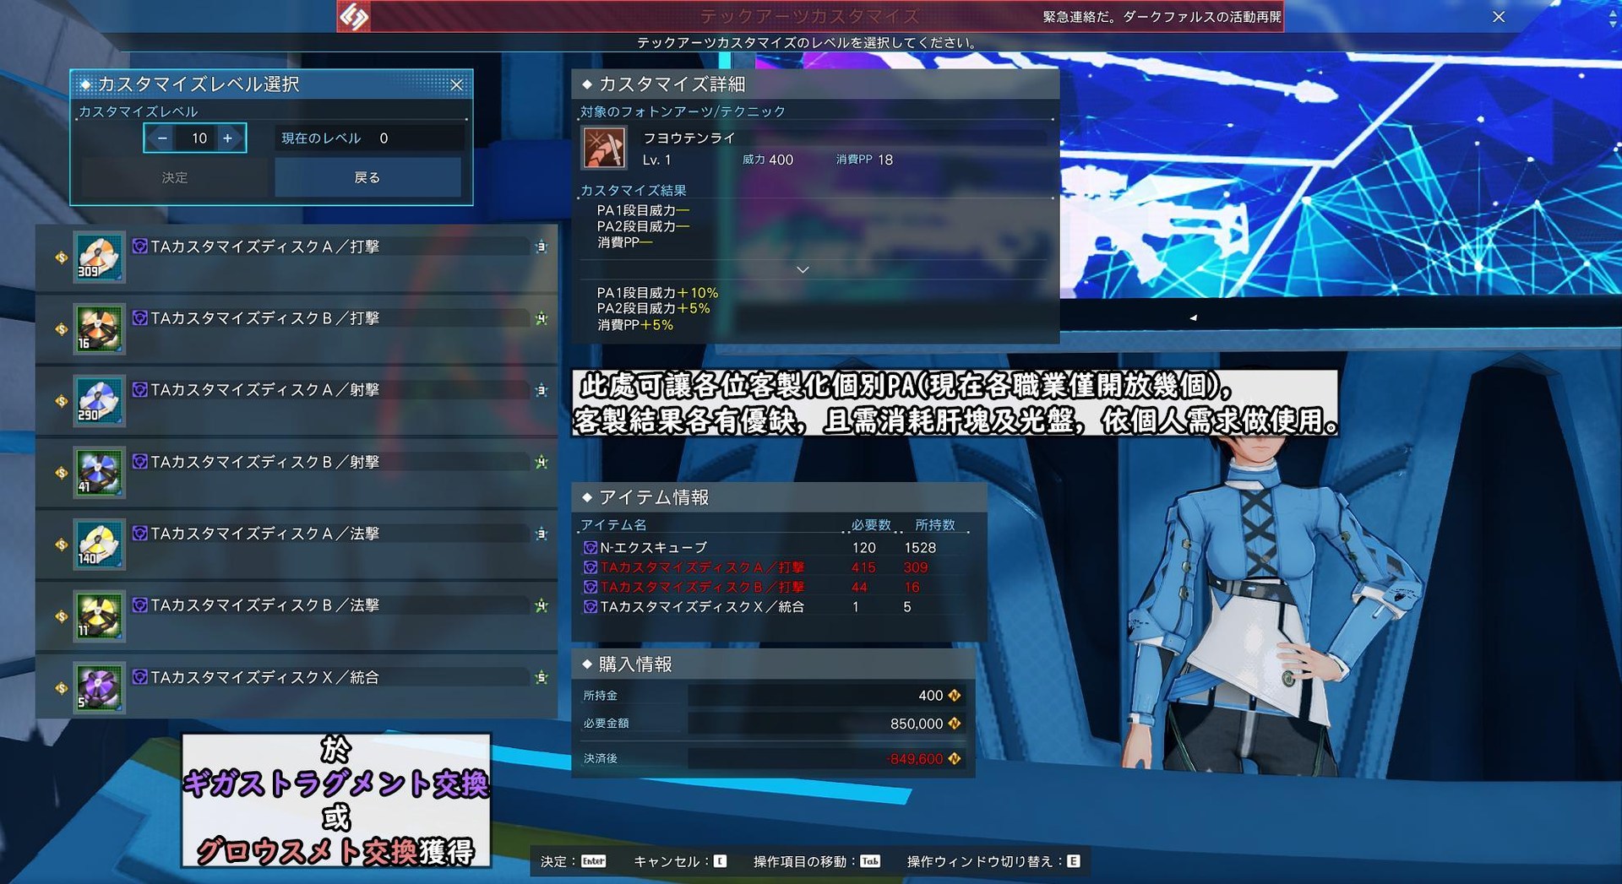
Task: Click the NGS logo icon in title bar
Action: 353,16
